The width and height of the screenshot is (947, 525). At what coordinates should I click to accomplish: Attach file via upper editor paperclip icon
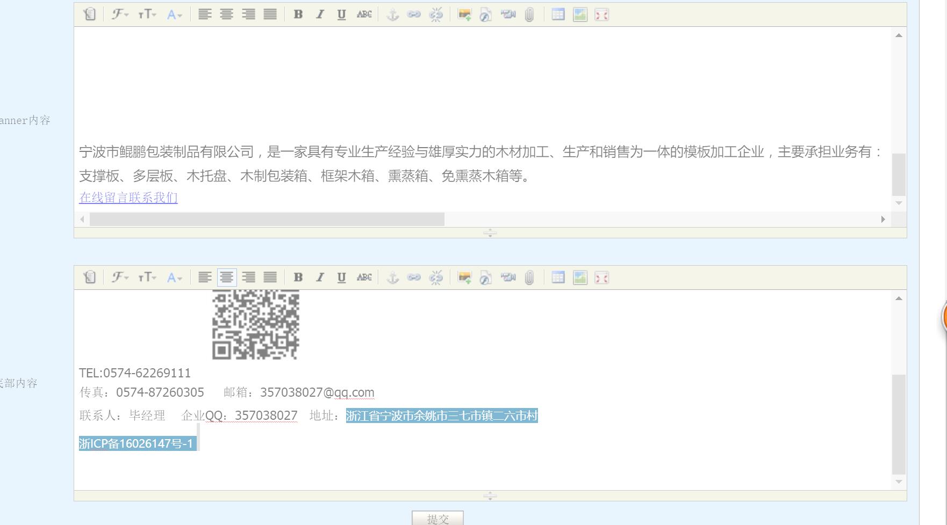point(529,14)
